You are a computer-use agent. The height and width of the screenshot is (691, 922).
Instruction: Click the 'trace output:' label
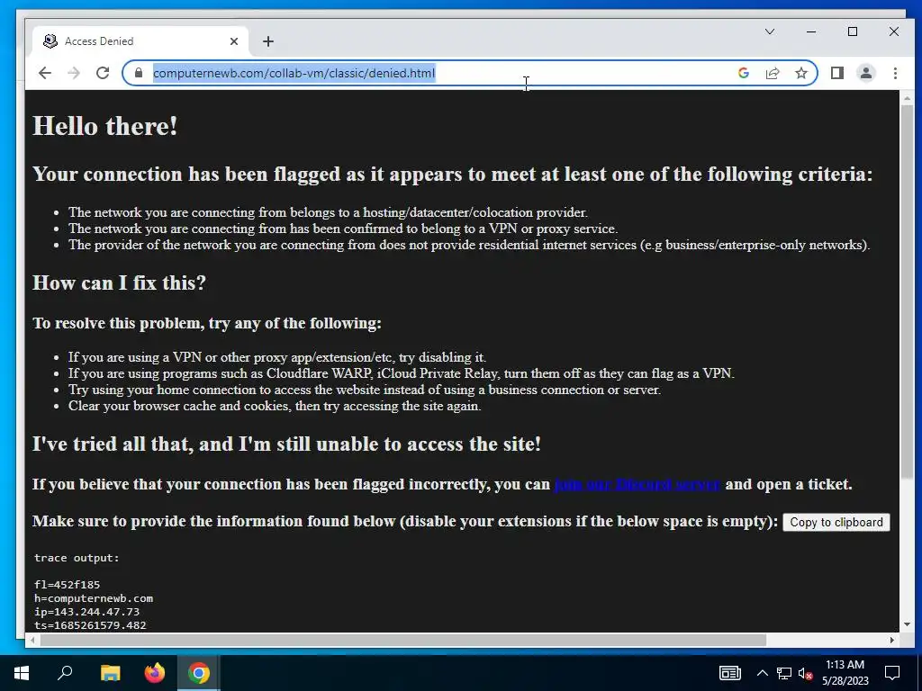77,558
